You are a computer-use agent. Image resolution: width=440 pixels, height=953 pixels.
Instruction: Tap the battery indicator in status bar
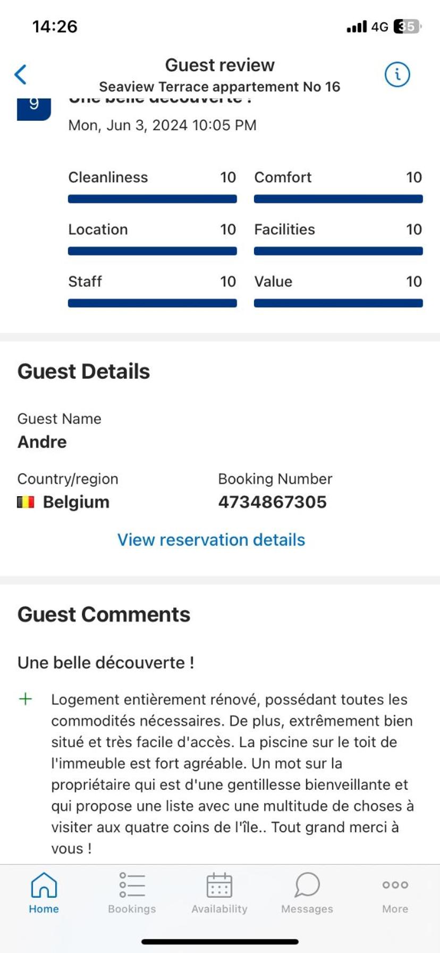click(x=408, y=26)
